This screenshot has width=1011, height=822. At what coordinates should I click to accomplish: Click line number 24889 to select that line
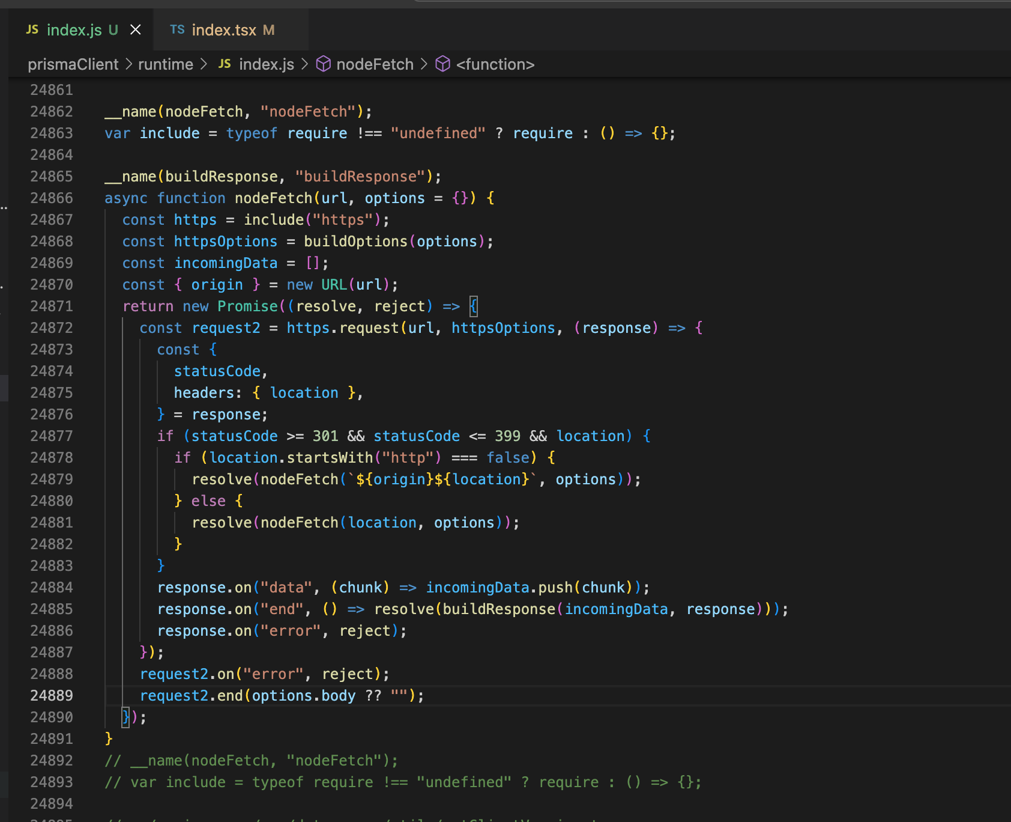point(51,695)
